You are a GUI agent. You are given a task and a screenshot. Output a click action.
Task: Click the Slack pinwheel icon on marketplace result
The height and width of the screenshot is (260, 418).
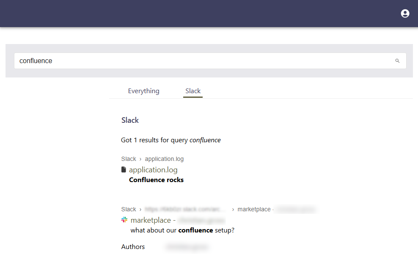pos(124,219)
